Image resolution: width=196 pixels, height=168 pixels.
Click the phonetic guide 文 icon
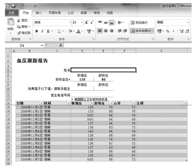[x=89, y=31]
